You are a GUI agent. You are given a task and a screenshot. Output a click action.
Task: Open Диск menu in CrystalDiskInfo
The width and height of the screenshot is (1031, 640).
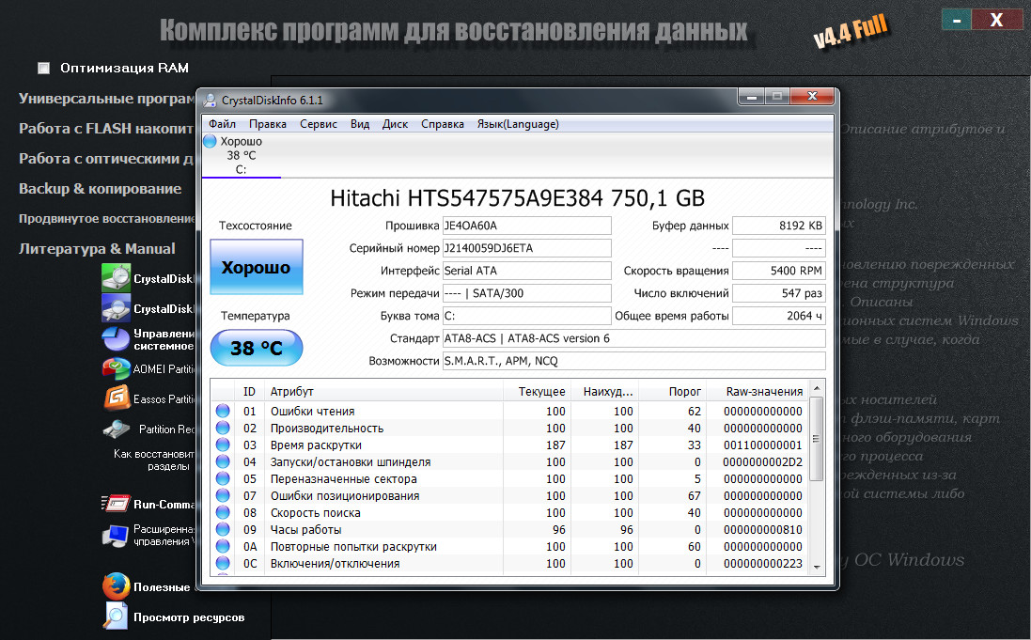click(x=395, y=124)
